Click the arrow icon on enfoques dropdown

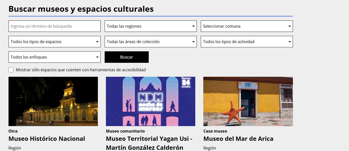coord(97,57)
